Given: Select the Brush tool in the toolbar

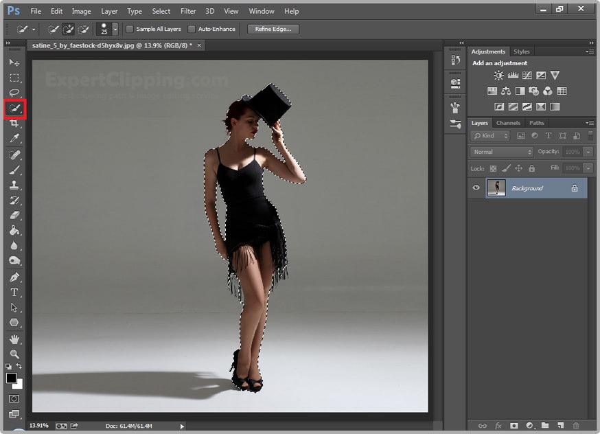Looking at the screenshot, I should pos(14,171).
